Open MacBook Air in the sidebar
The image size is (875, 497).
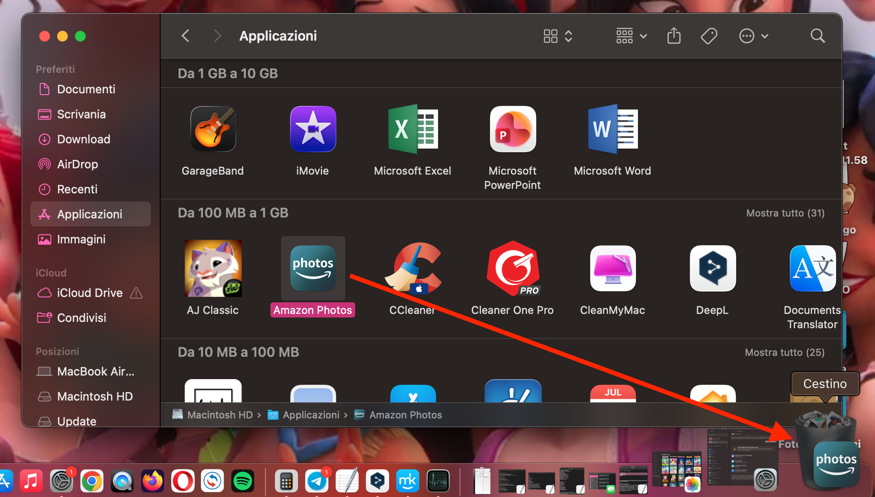90,372
